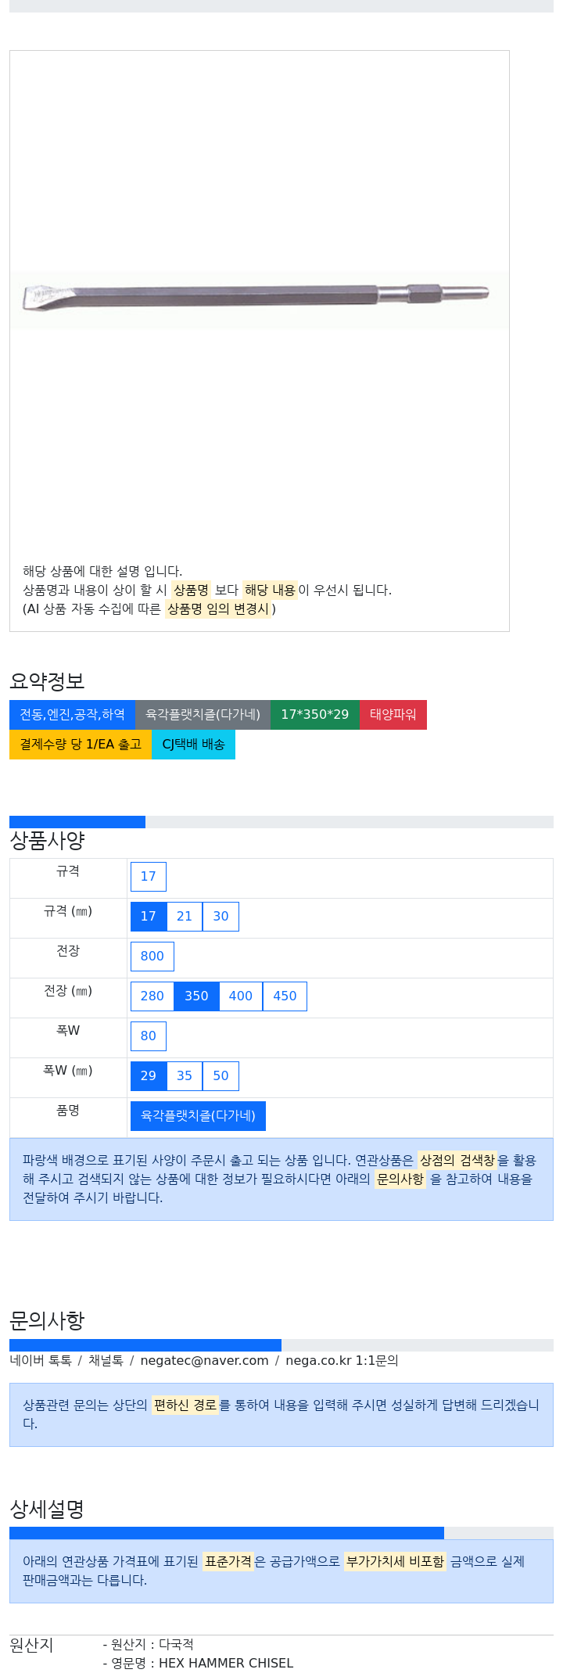Click the blue 육각플랫치즐(다가네) 품명 button

click(x=198, y=1116)
